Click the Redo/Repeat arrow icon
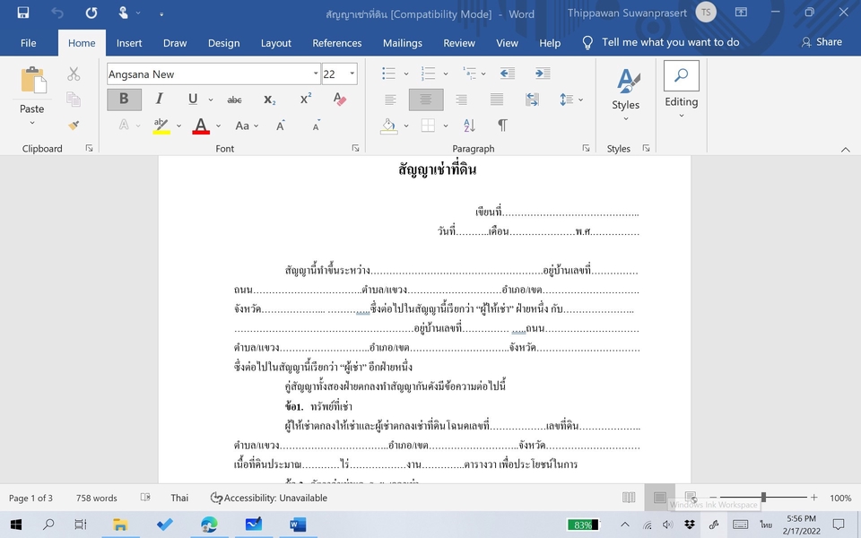This screenshot has height=538, width=861. (x=91, y=13)
